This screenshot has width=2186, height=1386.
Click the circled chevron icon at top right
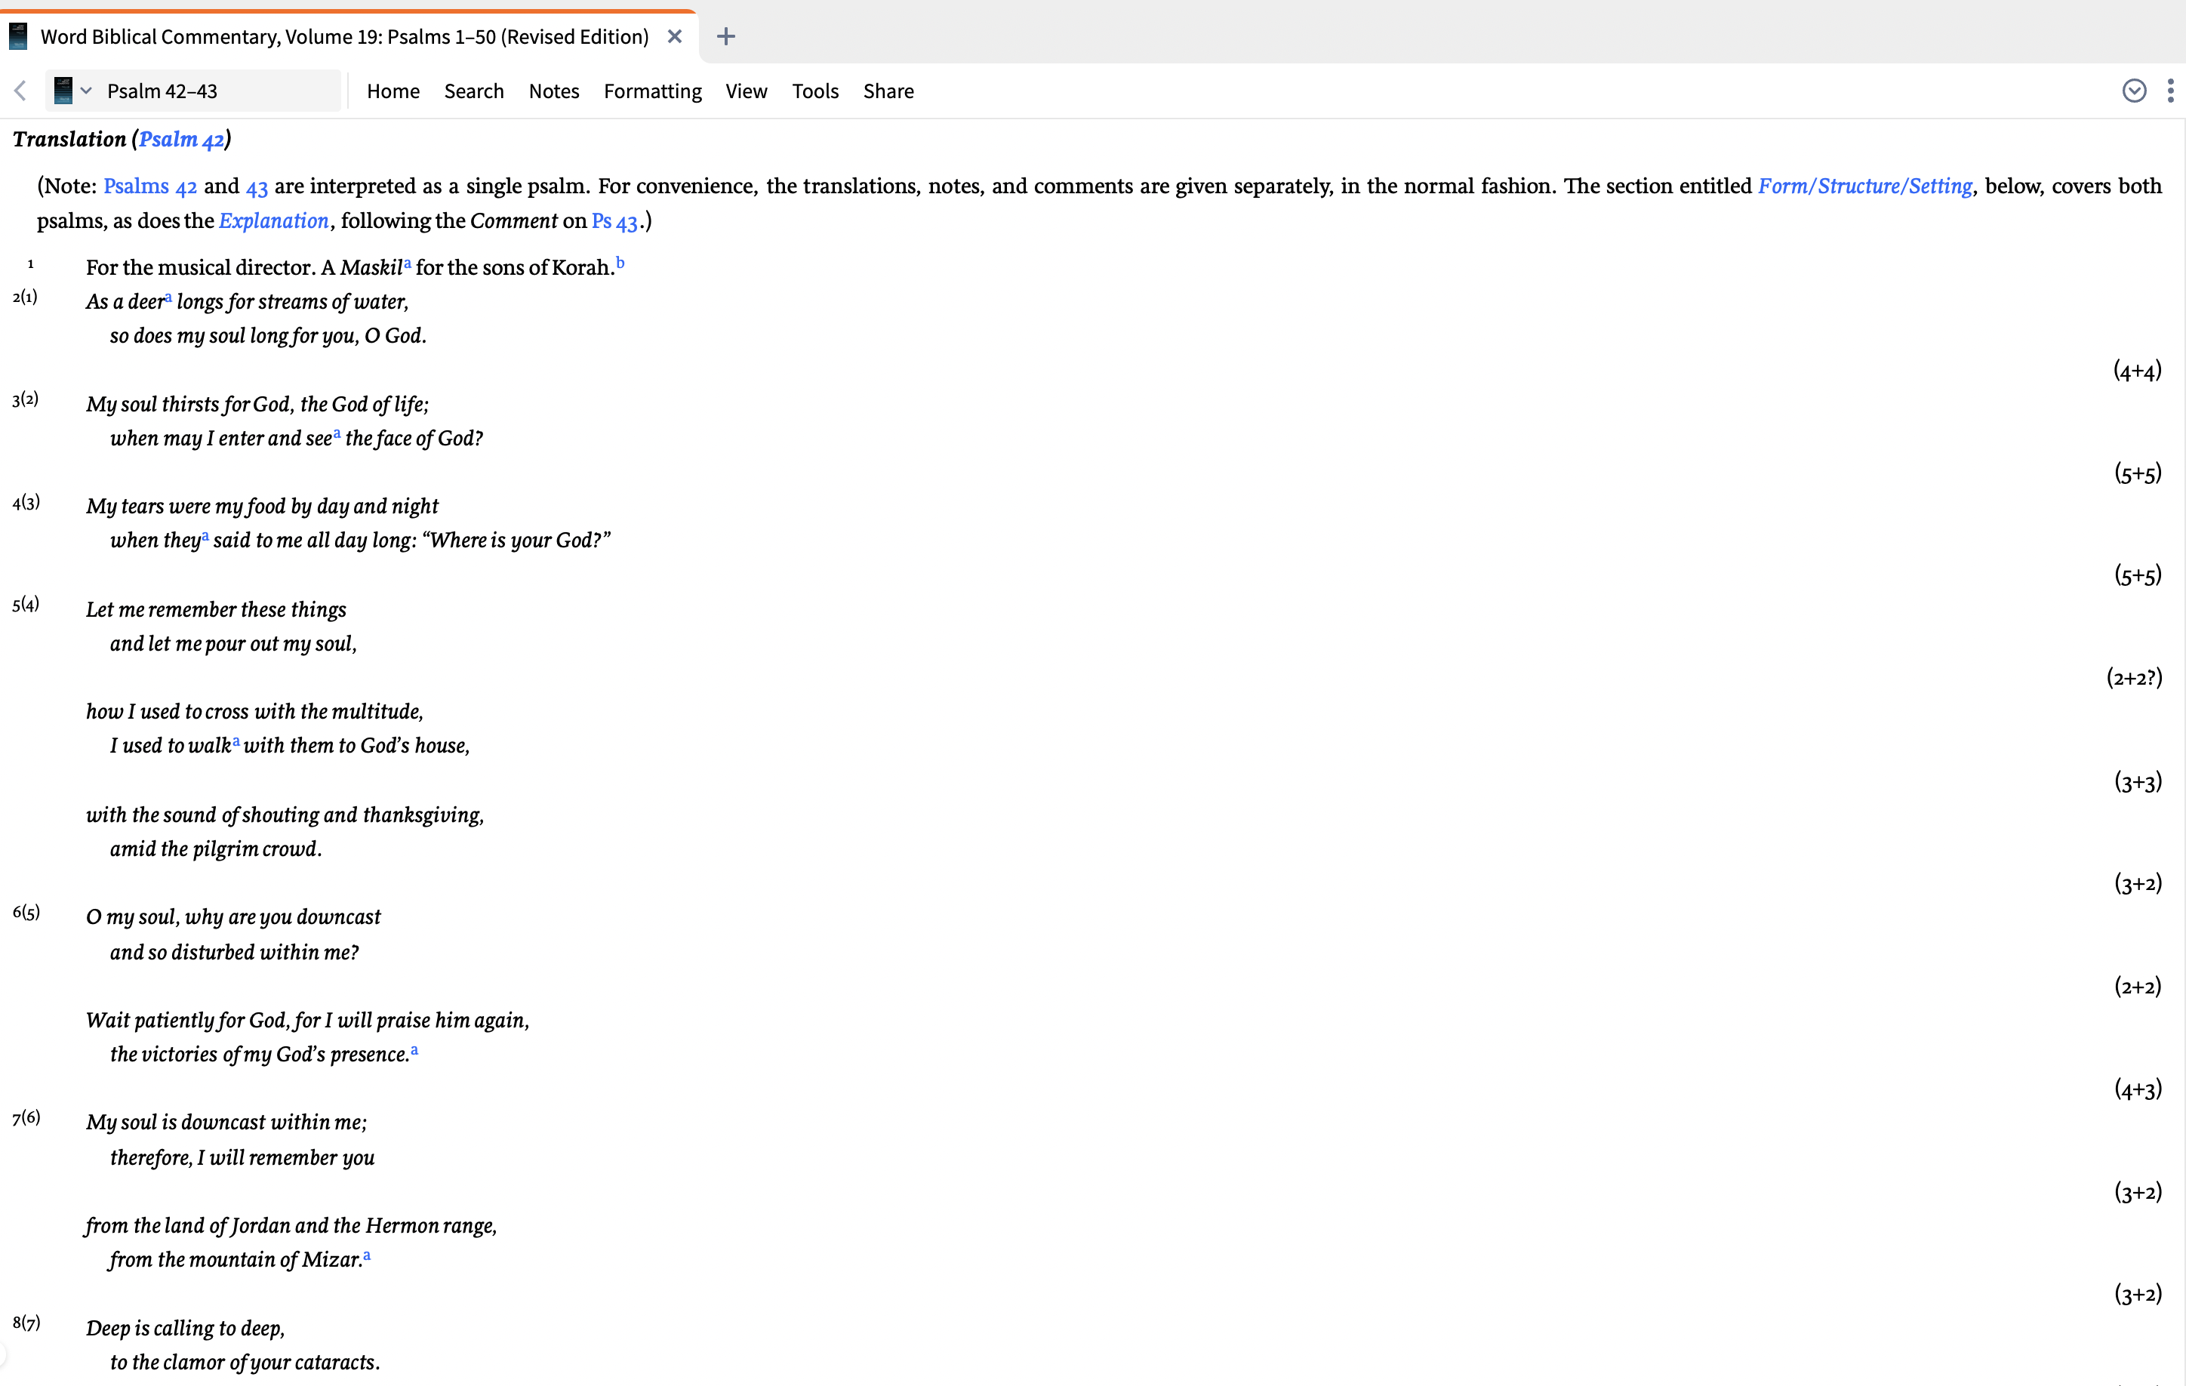coord(2133,91)
